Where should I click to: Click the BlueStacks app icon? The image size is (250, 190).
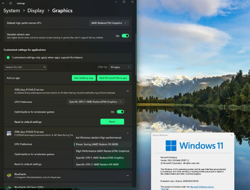[9, 176]
